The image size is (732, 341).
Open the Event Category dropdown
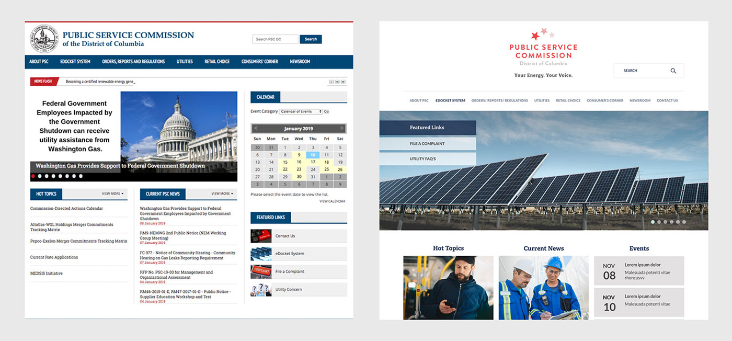pos(301,111)
